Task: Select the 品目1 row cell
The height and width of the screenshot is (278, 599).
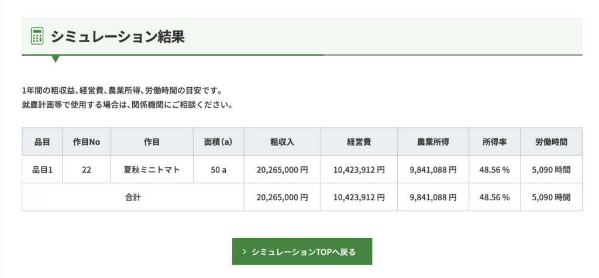Action: pos(42,169)
